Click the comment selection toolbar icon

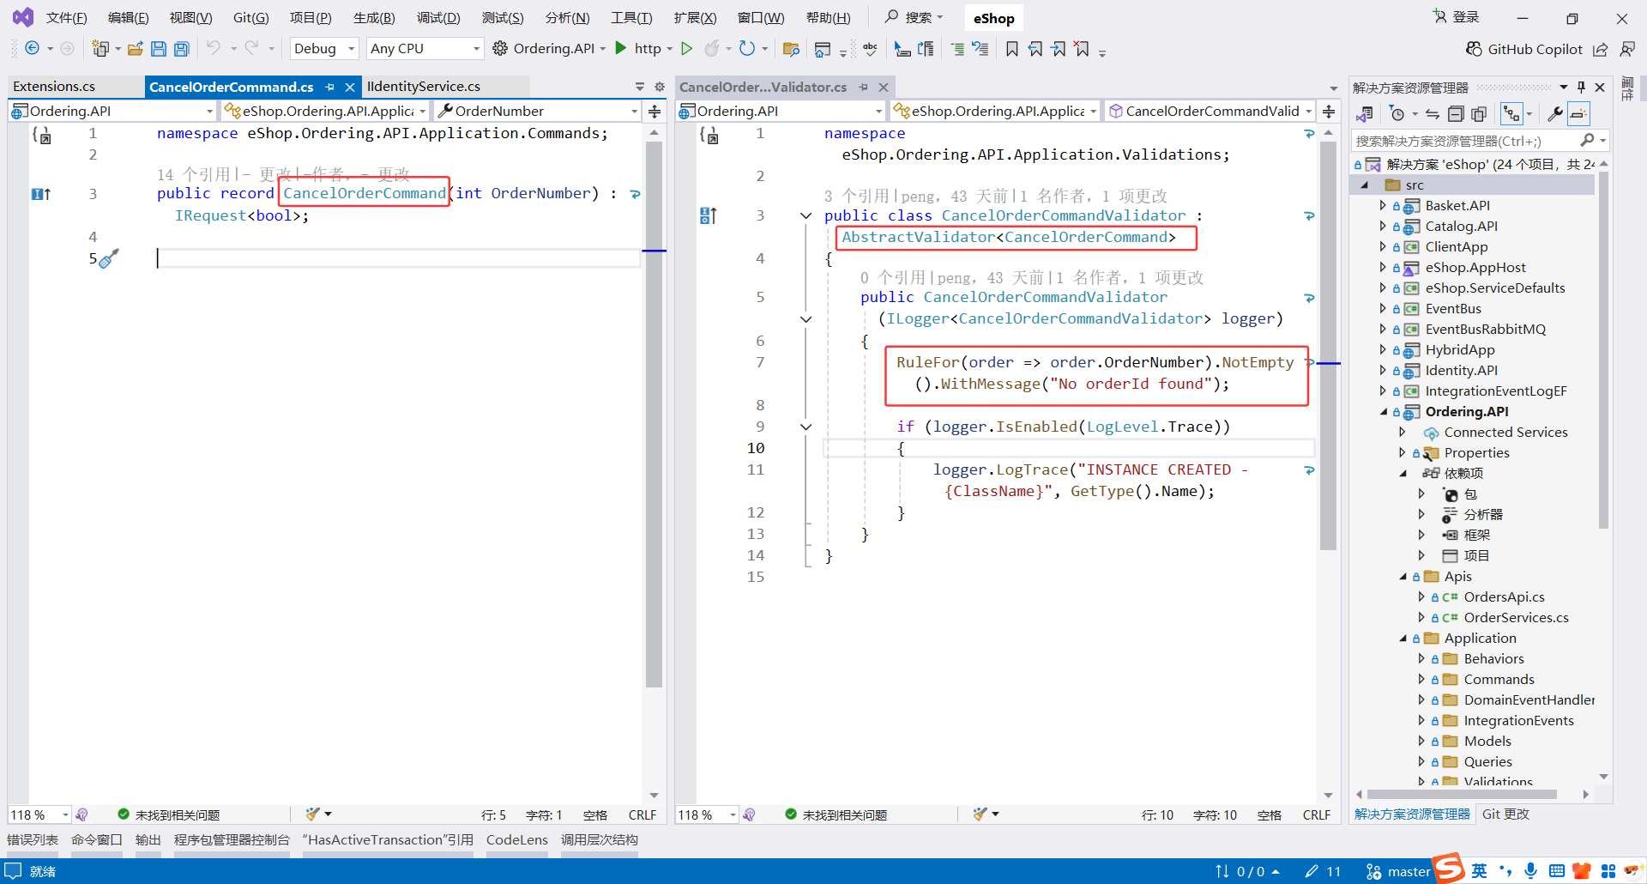point(957,49)
